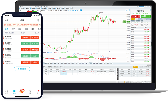
Task: Tap the 添加自选 button
Action: (x=22, y=69)
